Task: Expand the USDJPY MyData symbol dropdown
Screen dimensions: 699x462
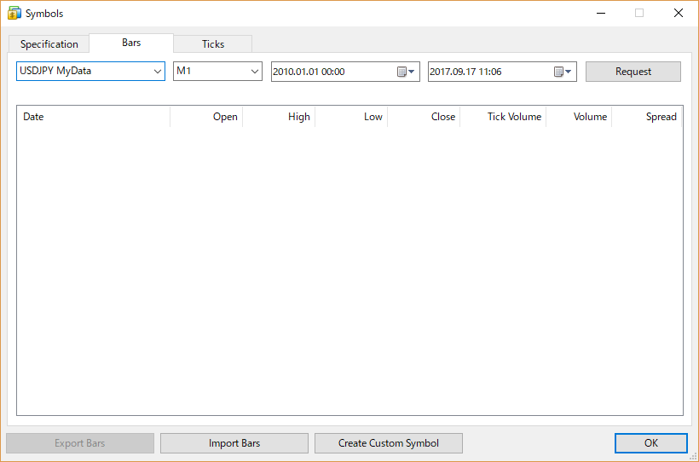Action: (x=158, y=72)
